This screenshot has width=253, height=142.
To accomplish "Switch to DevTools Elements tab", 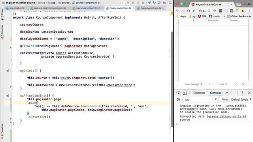I will click(199, 93).
